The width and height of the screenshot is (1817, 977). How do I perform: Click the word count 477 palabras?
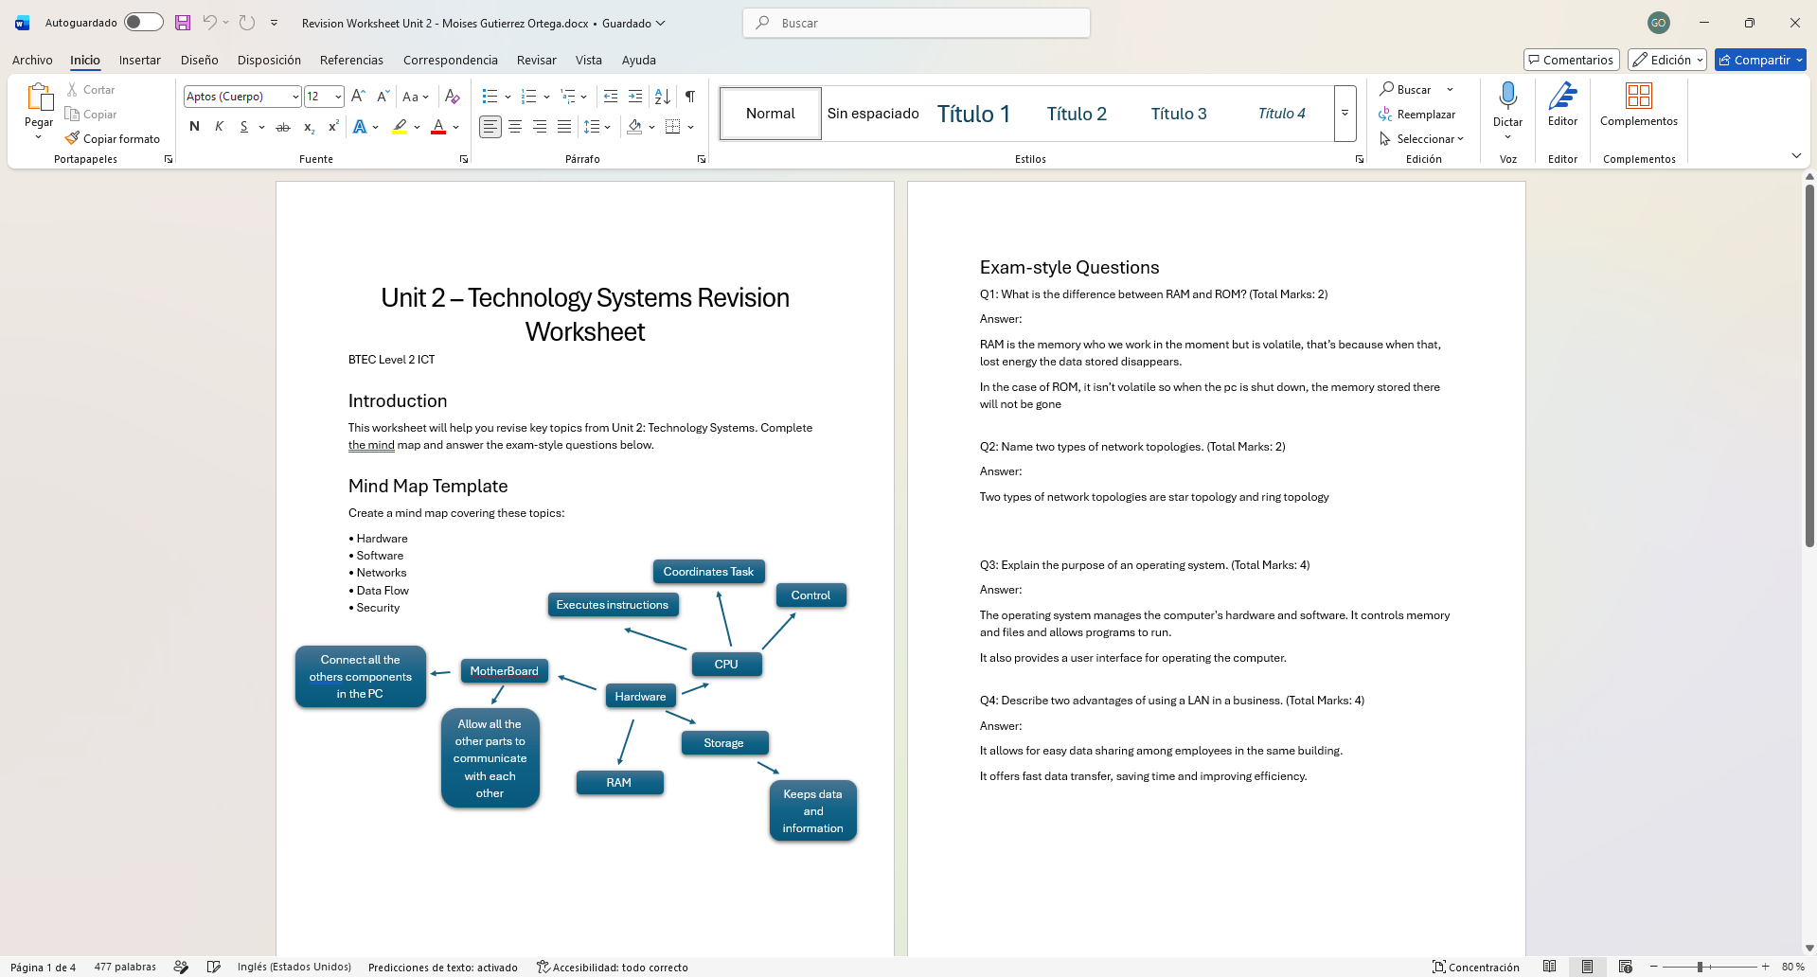click(x=125, y=967)
